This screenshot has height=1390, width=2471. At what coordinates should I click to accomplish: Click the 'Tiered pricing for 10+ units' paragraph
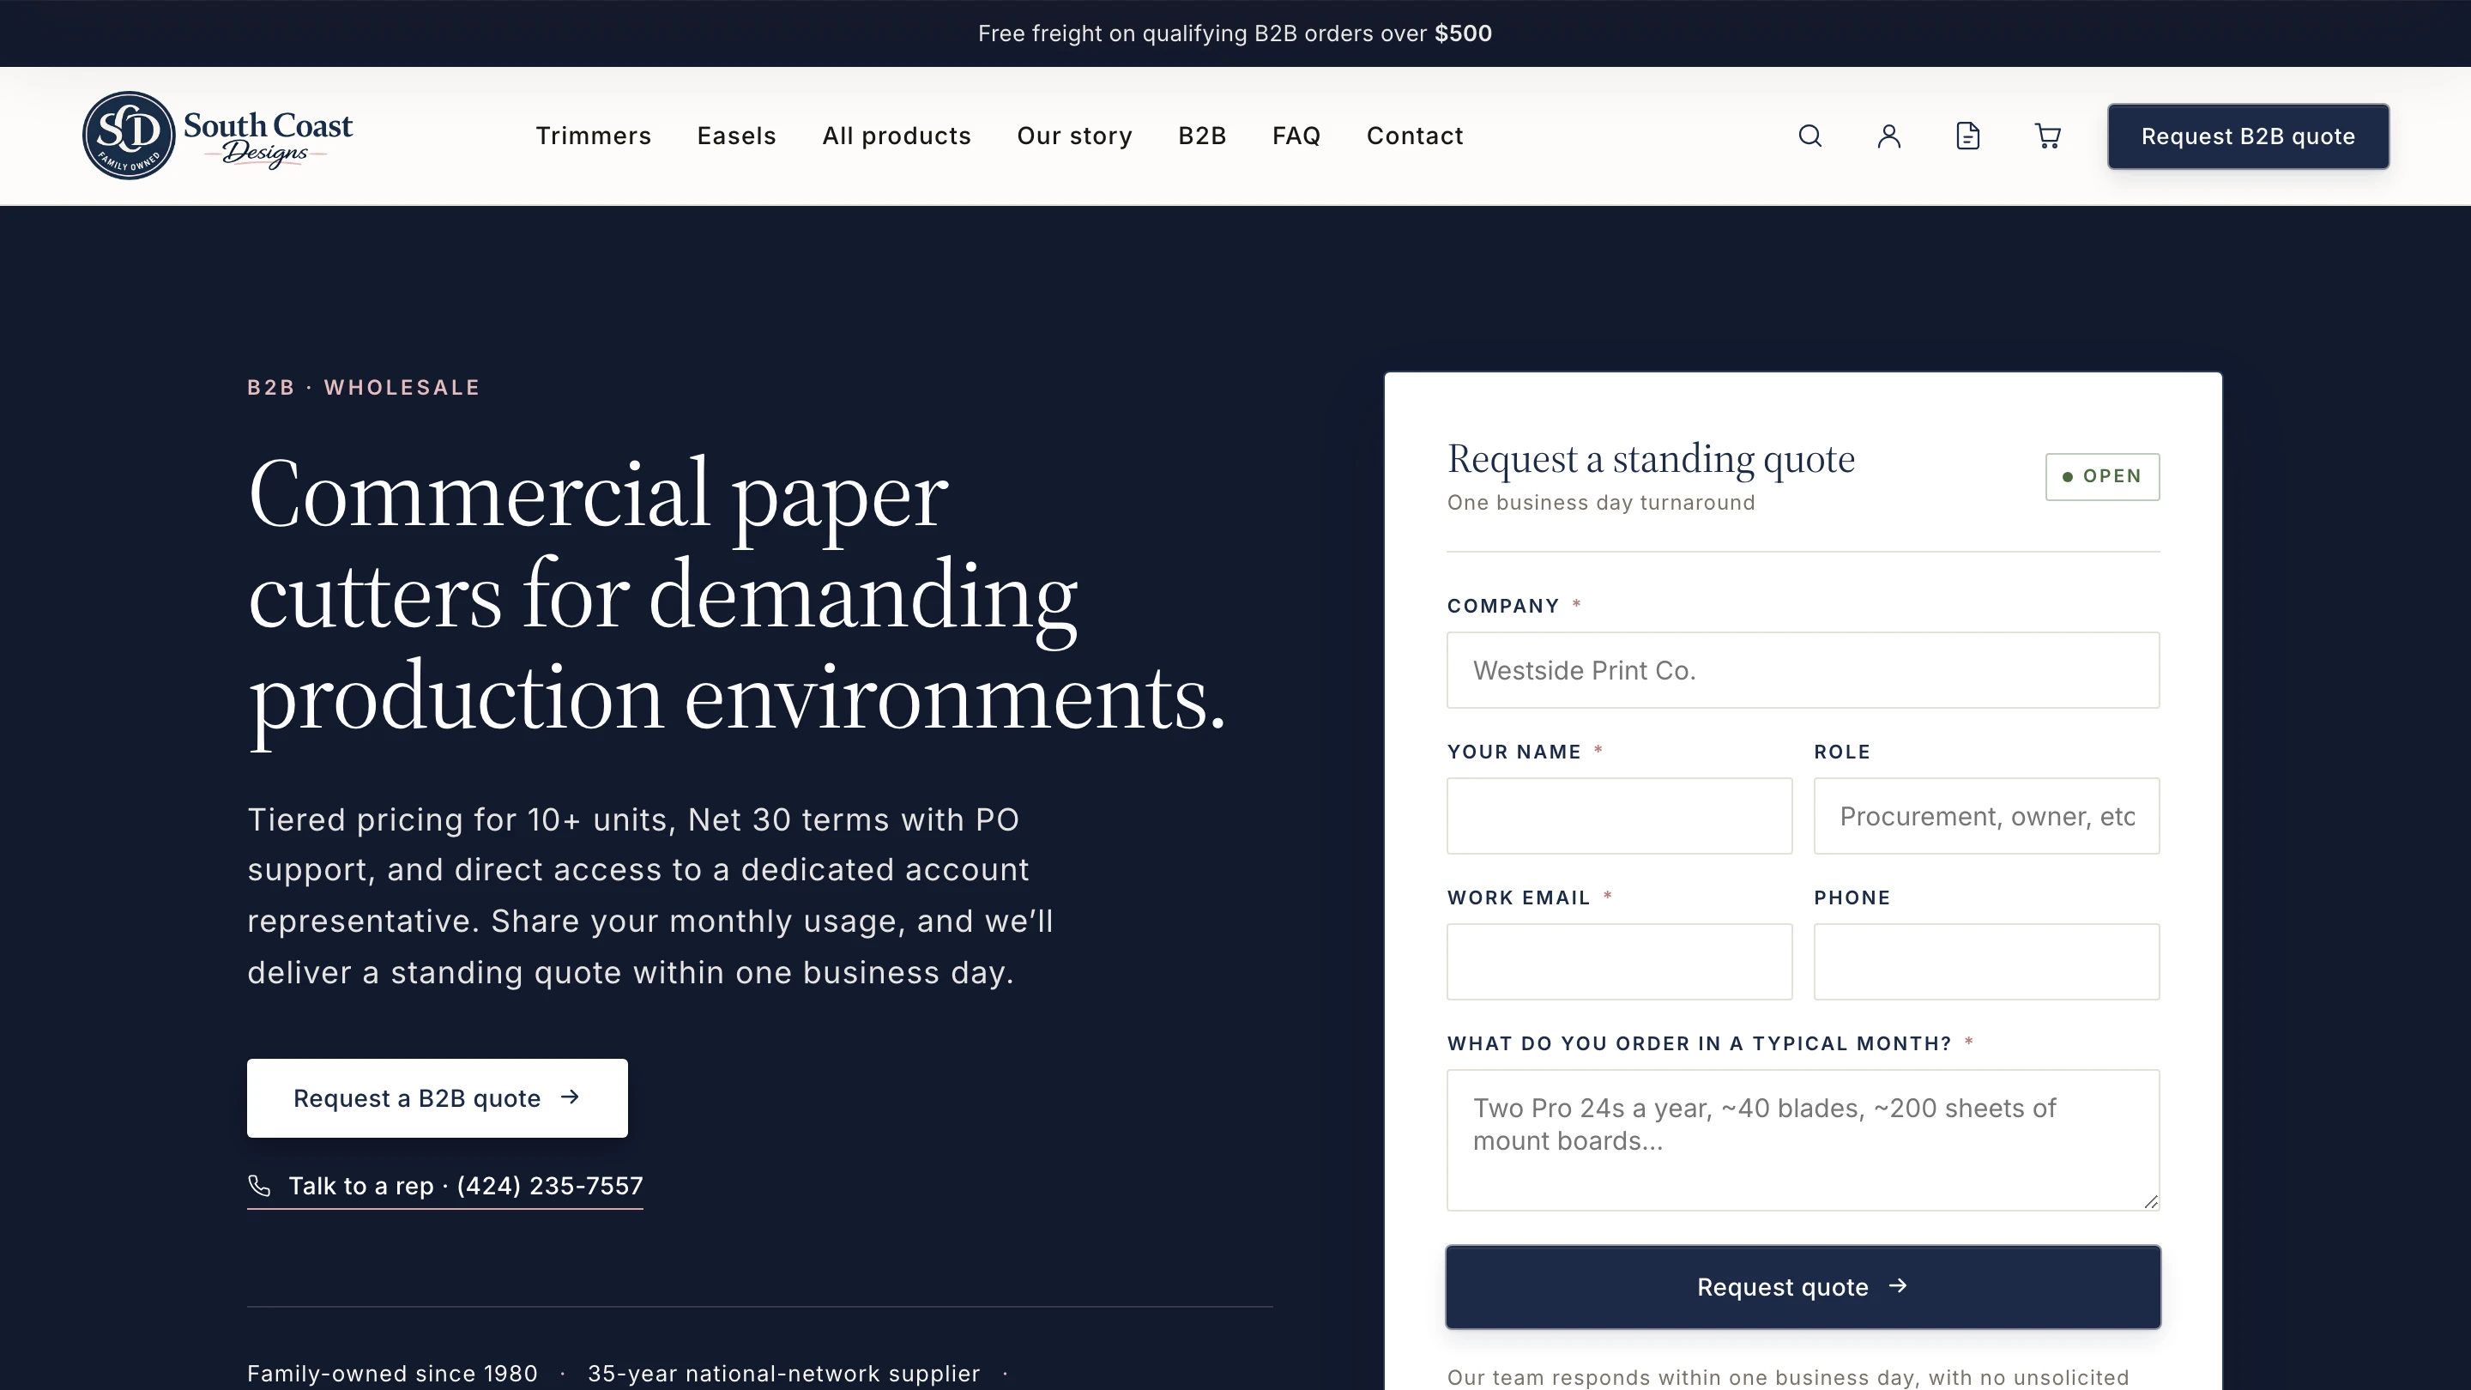[650, 896]
